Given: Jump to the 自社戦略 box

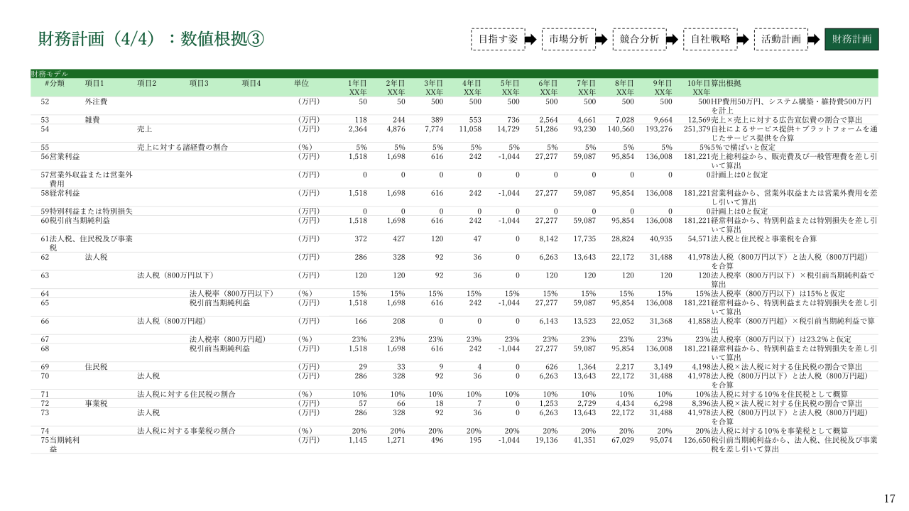Looking at the screenshot, I should click(710, 39).
